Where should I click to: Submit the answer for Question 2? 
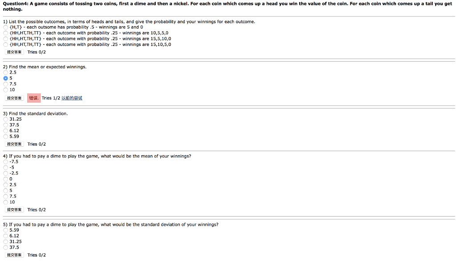coord(13,98)
